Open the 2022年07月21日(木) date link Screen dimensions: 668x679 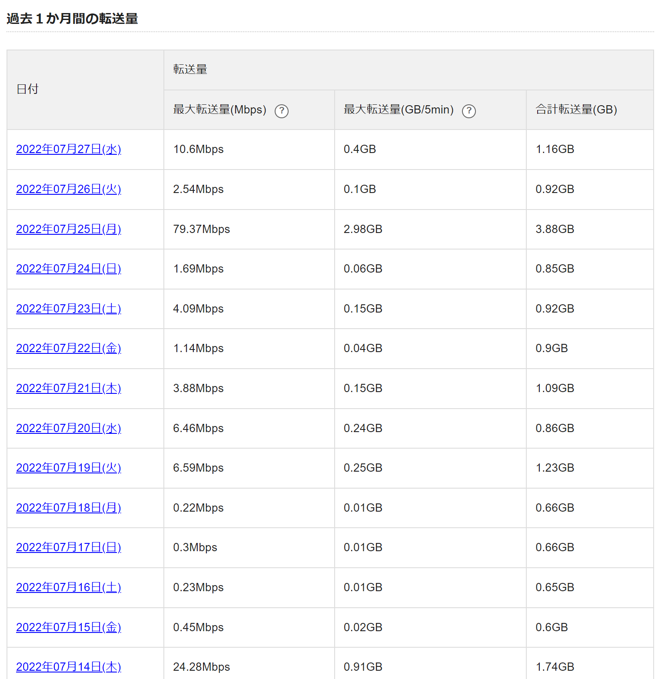[x=69, y=388]
